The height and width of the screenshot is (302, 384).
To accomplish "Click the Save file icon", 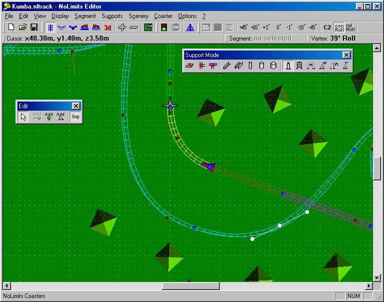I will tap(34, 28).
